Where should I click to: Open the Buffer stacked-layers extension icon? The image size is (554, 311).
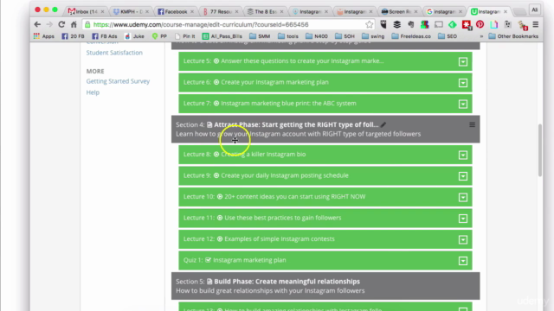(x=396, y=24)
